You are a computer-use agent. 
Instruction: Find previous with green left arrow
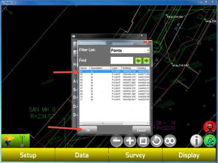(138, 61)
